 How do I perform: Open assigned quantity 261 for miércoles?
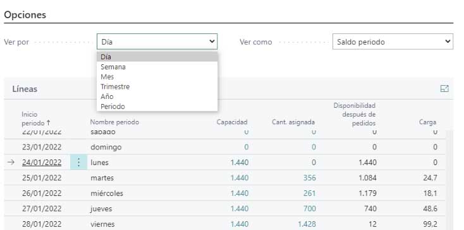[x=310, y=193]
